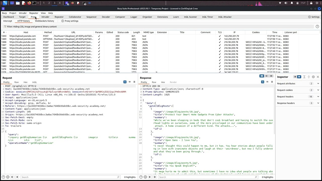The width and height of the screenshot is (322, 181).
Task: Open the InQL Scanner tab
Action: click(190, 17)
